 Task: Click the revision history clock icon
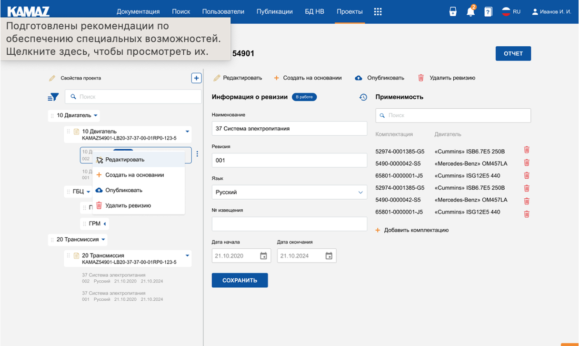click(x=363, y=97)
